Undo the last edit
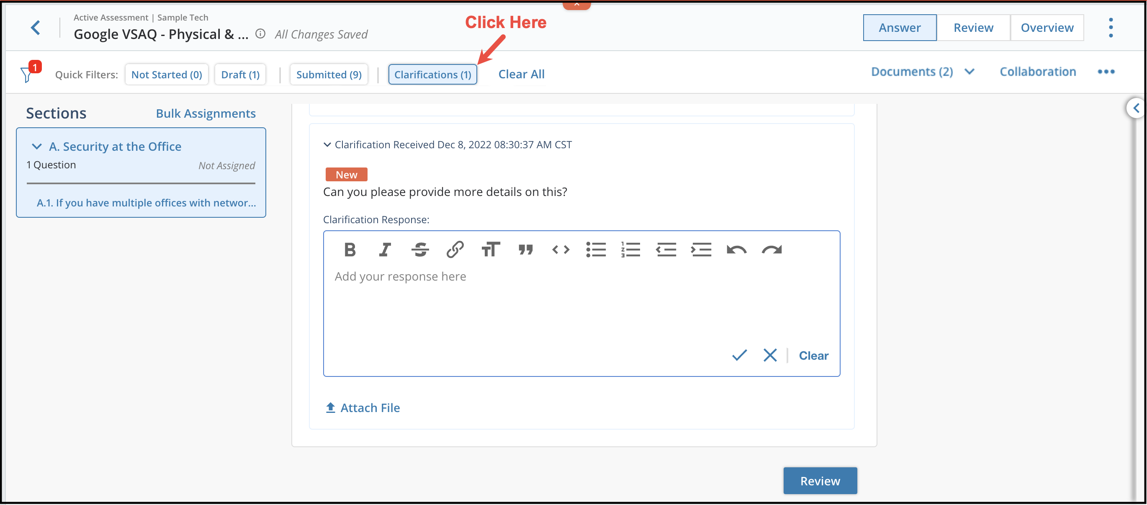1147x505 pixels. (736, 250)
